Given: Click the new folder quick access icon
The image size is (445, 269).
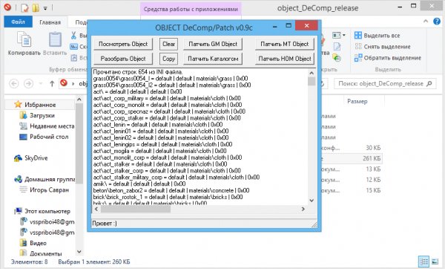Looking at the screenshot, I should pos(36,7).
